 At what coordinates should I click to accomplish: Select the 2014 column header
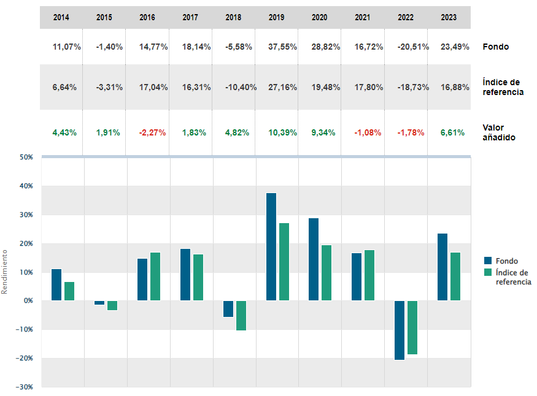click(61, 18)
